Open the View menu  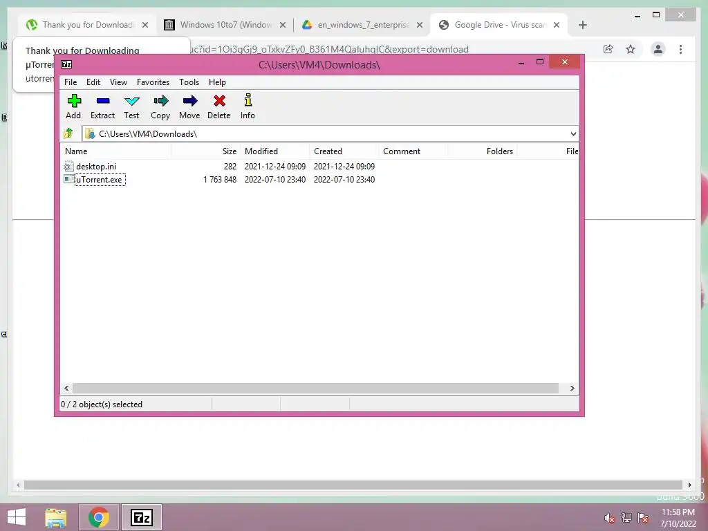coord(118,82)
